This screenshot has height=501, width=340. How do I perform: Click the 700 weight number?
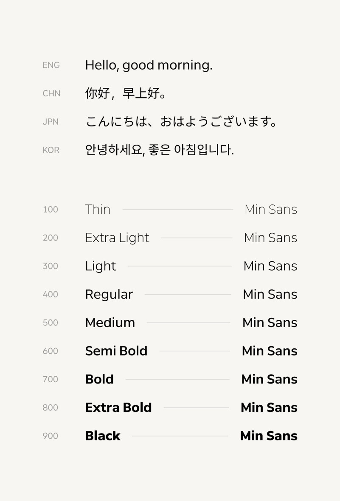click(x=50, y=379)
